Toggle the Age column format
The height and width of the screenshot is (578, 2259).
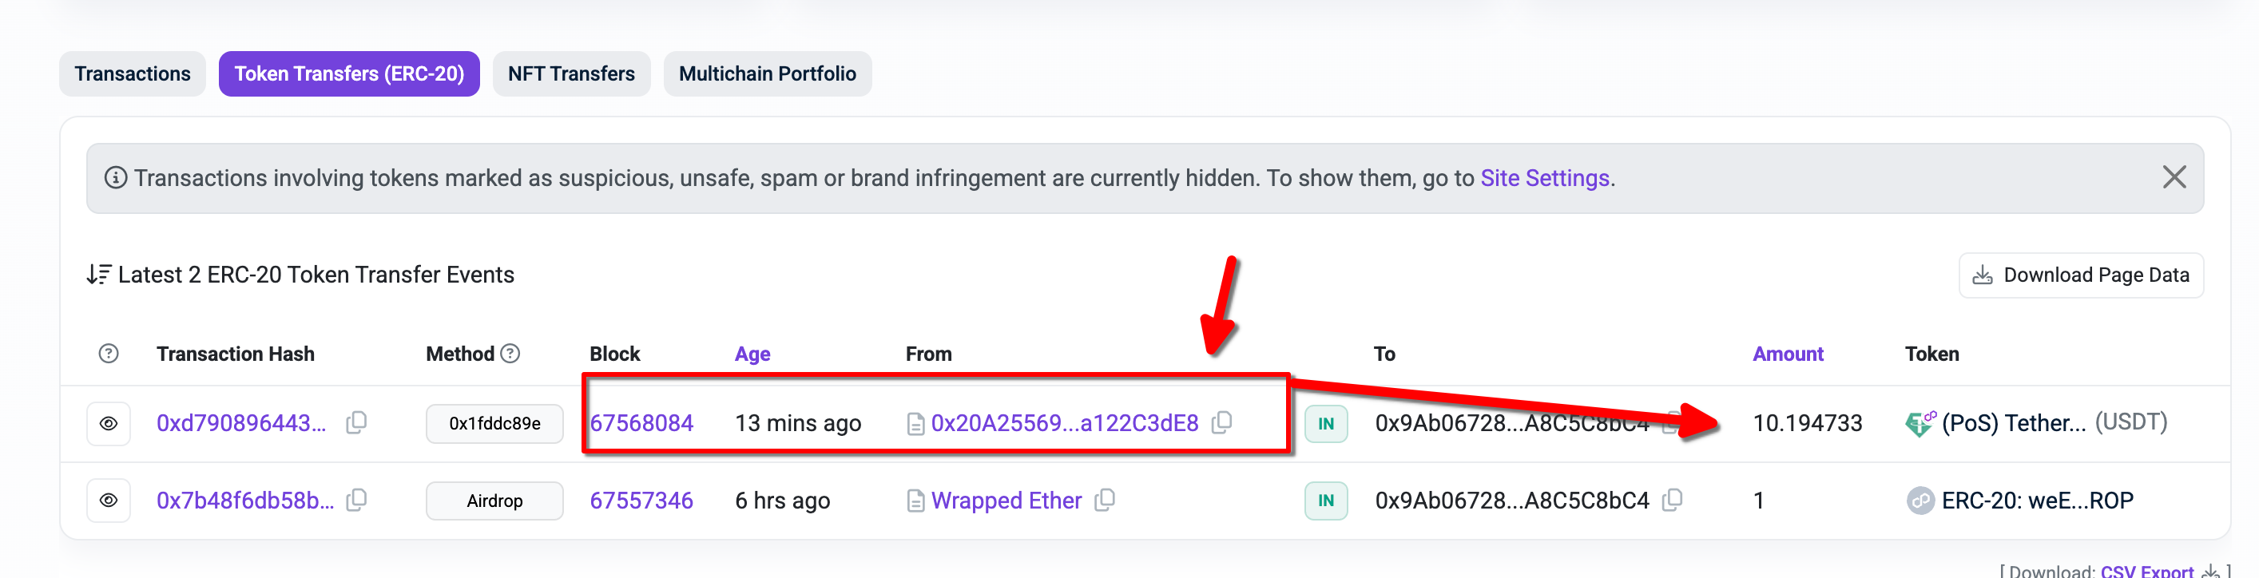click(x=752, y=354)
